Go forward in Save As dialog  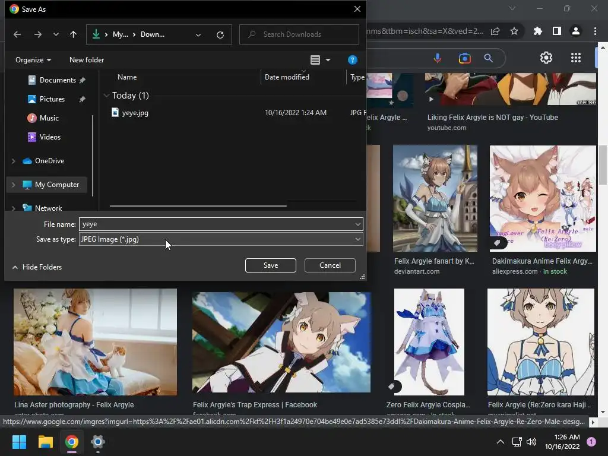pos(37,34)
